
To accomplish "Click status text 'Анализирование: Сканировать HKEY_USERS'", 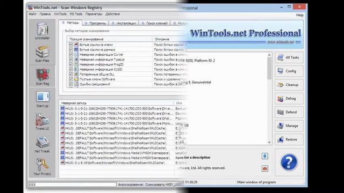I will (151, 184).
